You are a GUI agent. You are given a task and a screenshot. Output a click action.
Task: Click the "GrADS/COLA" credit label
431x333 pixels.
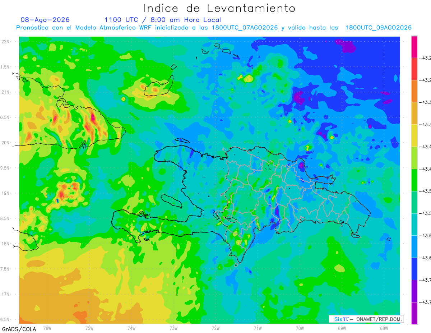click(x=19, y=329)
